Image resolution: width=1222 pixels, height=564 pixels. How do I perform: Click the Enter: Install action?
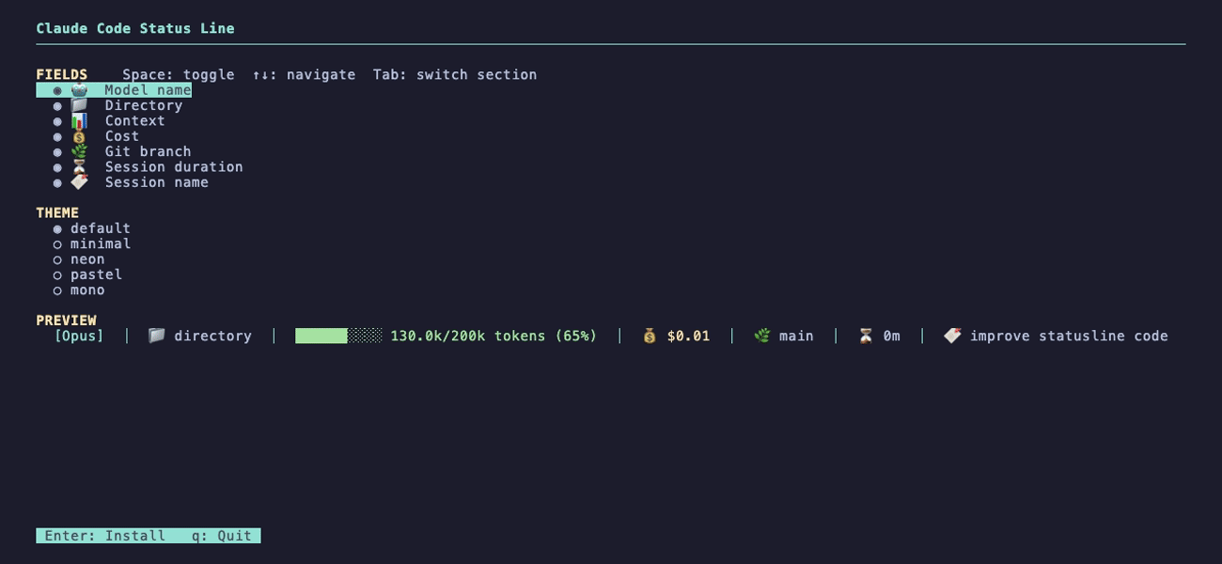click(105, 536)
